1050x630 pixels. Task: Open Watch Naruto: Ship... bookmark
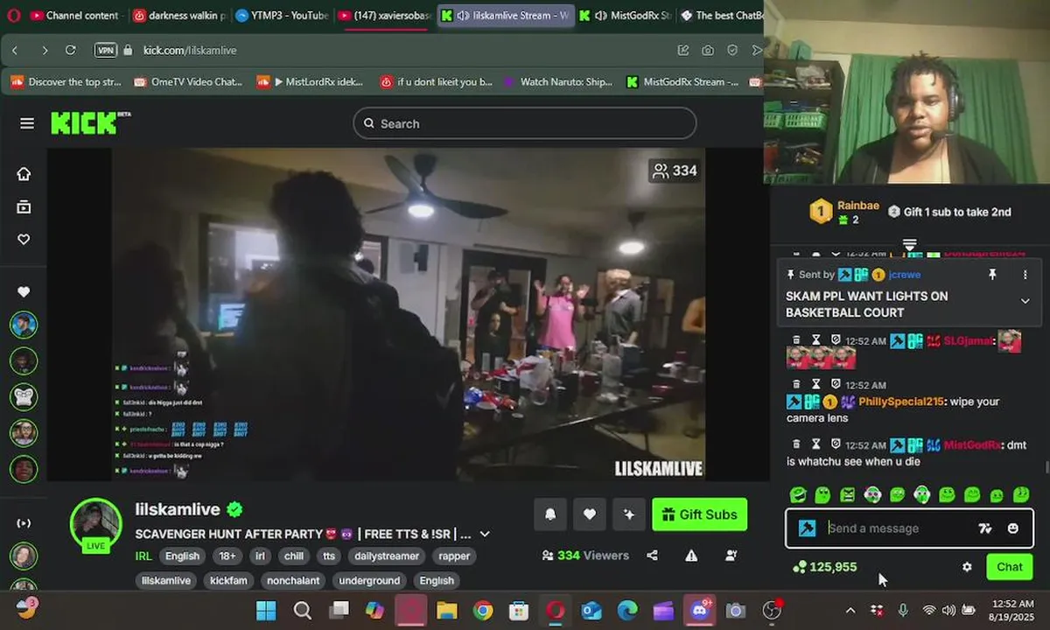click(x=557, y=82)
